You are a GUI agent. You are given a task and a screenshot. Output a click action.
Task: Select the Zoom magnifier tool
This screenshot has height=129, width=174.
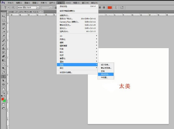(3, 92)
